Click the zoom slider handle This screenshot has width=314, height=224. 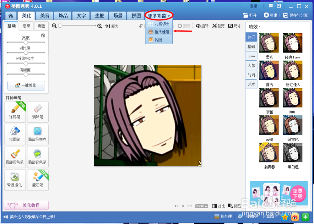(60, 26)
